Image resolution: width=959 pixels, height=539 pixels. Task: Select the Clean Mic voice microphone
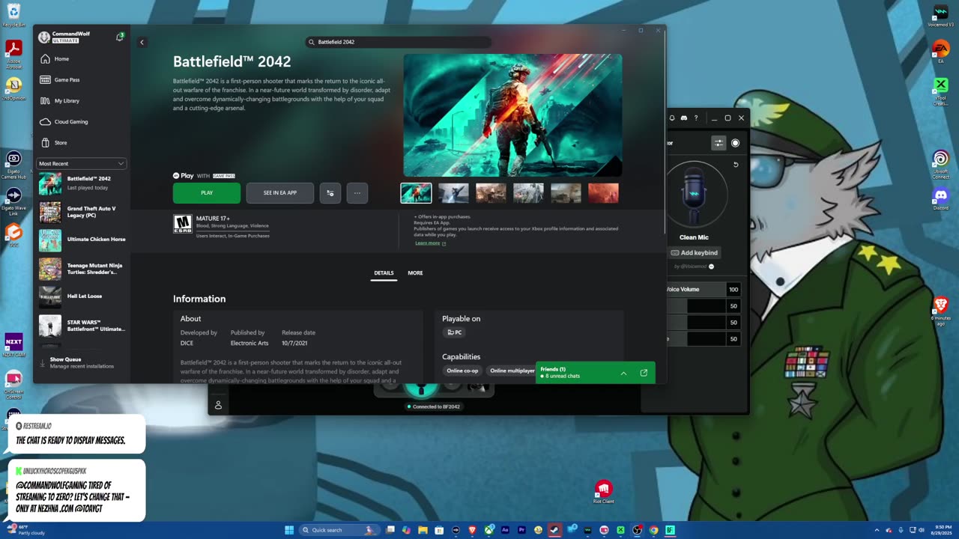694,196
